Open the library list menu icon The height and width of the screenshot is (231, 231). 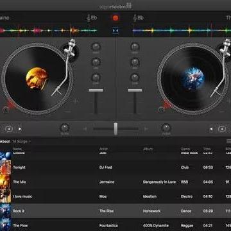click(x=228, y=141)
